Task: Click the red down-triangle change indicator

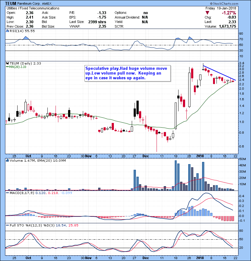Action: [207, 13]
